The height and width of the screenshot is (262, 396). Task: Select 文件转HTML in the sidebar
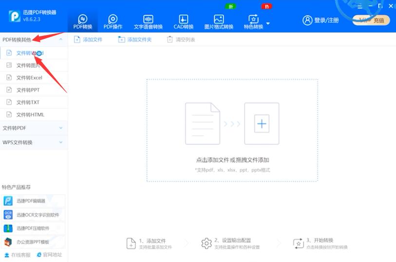34,115
